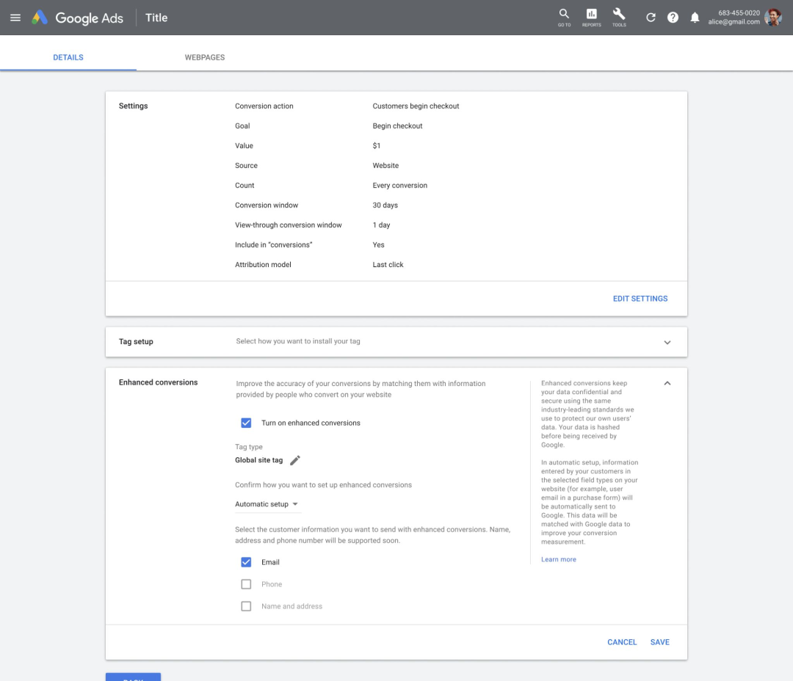The image size is (793, 681).
Task: Click the Global site tag label
Action: point(259,460)
